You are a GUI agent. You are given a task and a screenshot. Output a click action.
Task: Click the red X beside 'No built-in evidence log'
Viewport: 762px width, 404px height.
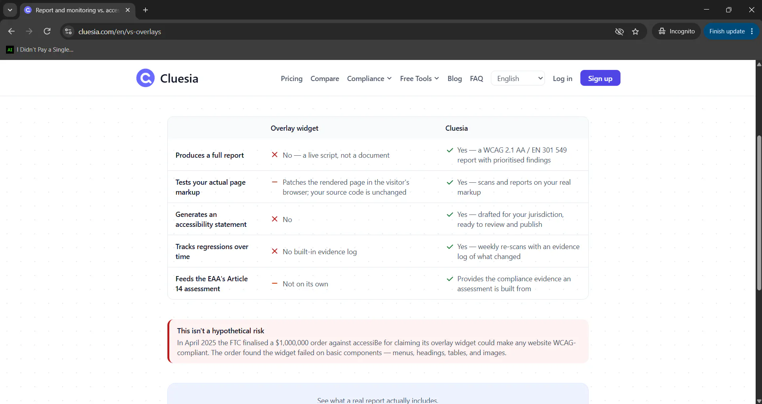pyautogui.click(x=275, y=251)
